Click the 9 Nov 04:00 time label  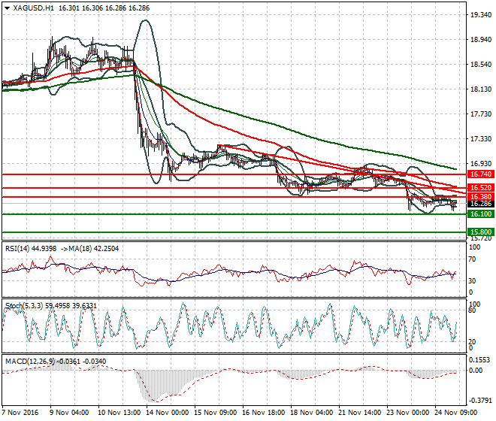coord(69,413)
